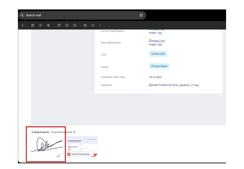Open the signature PNG attachment link

tap(174, 85)
